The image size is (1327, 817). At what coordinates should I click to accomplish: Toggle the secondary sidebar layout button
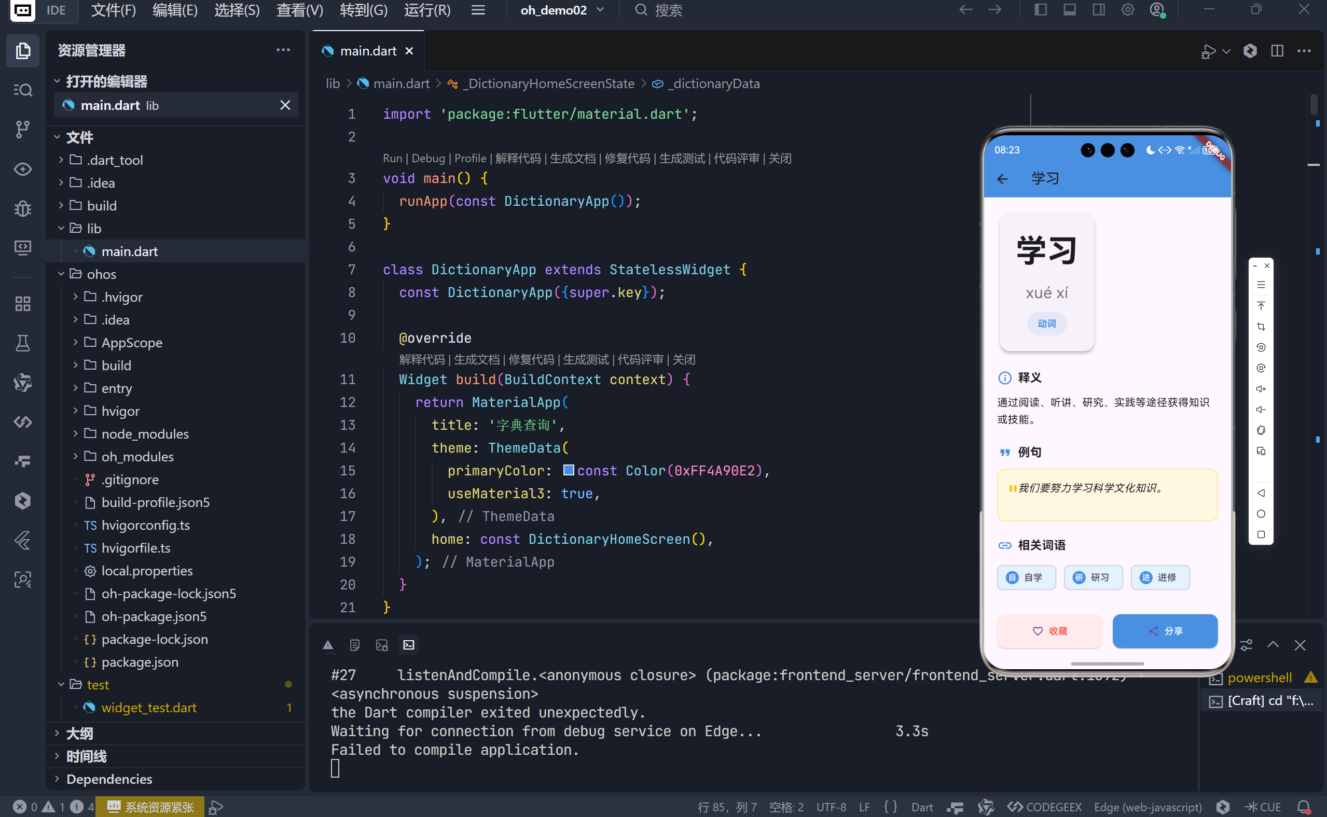[x=1098, y=10]
